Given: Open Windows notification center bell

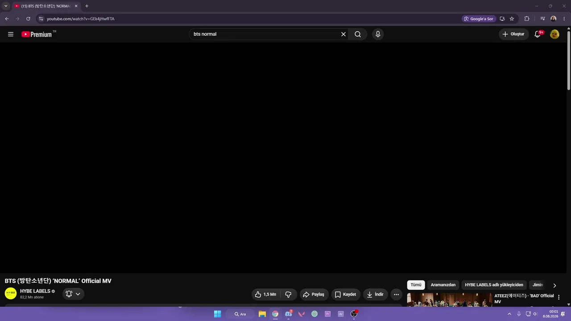Looking at the screenshot, I should pyautogui.click(x=563, y=314).
